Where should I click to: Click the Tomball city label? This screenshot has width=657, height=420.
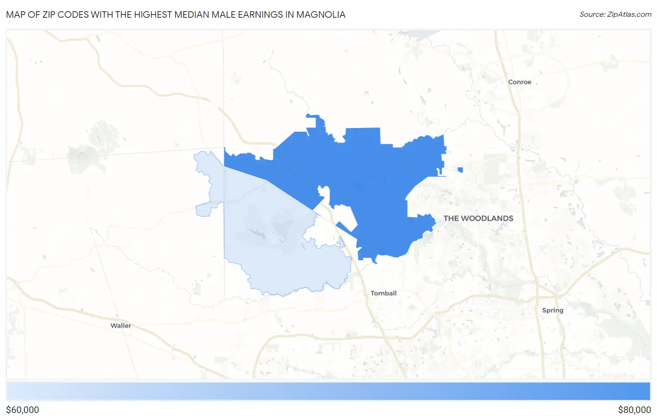383,293
